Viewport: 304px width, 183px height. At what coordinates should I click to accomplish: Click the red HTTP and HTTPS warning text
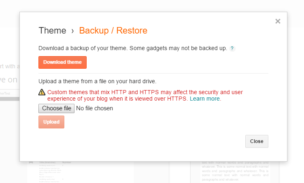click(x=145, y=95)
